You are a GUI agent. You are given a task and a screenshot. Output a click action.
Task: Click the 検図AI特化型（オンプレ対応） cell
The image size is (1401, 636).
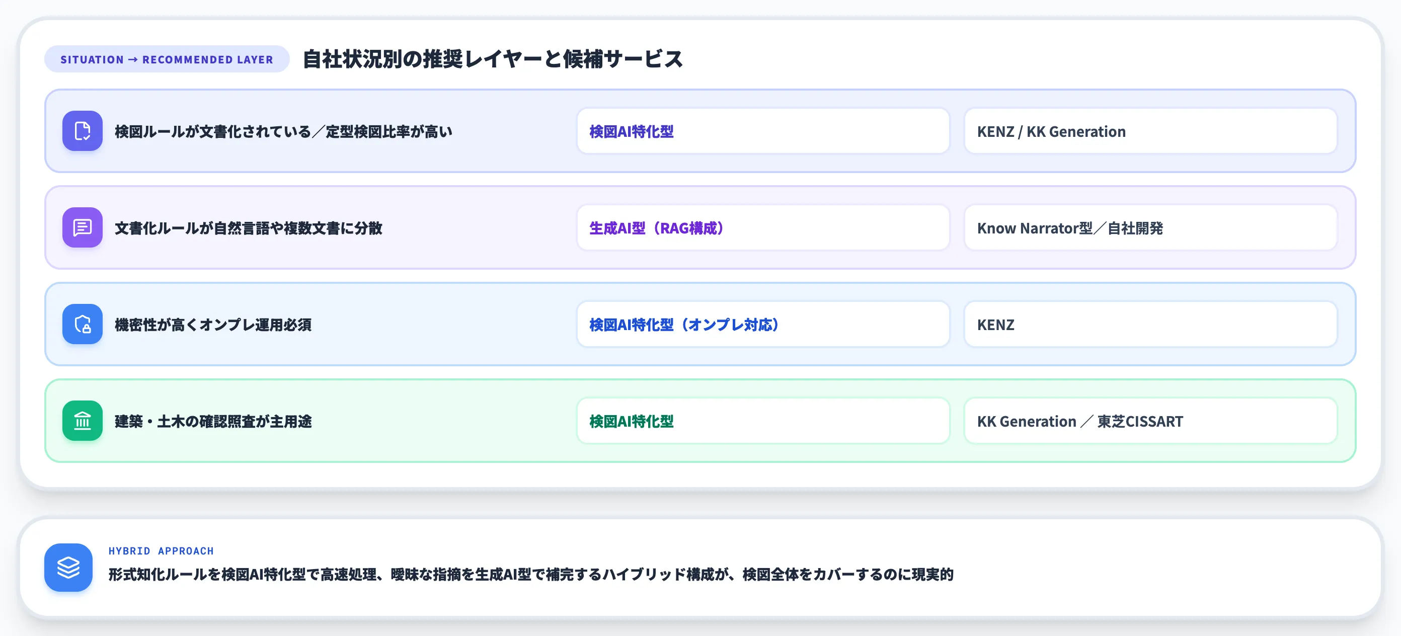point(763,324)
